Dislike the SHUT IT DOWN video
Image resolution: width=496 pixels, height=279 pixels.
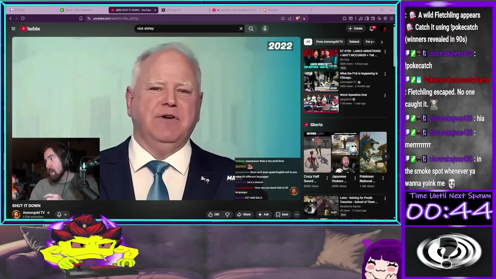pyautogui.click(x=227, y=214)
